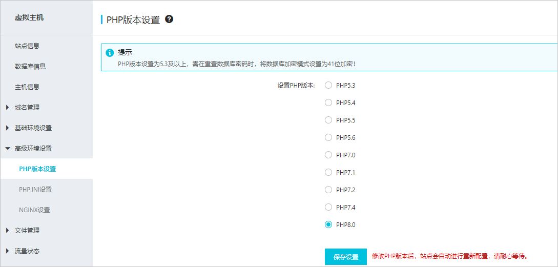558x267 pixels.
Task: Open the NGINX设置 menu item
Action: pos(34,210)
